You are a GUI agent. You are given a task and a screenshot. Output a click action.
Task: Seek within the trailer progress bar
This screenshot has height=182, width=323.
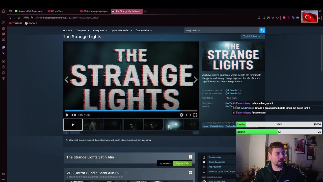(131, 110)
